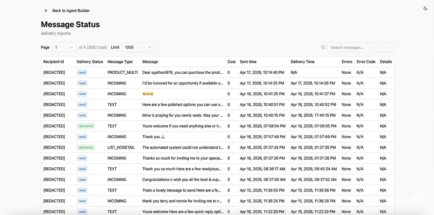
Task: Click message 'Thanks so much for inviting me'
Action: [183, 158]
